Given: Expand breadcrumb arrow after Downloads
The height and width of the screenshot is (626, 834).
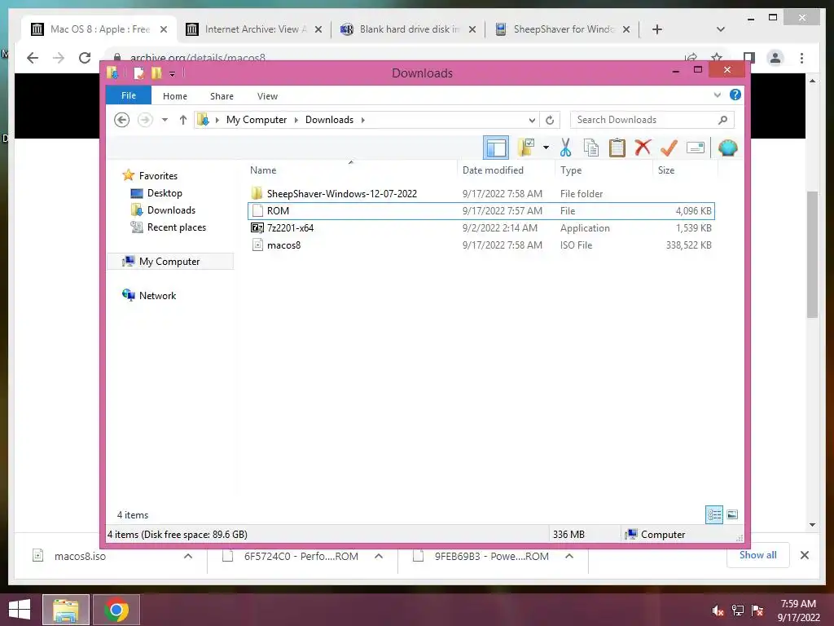Looking at the screenshot, I should pos(362,120).
